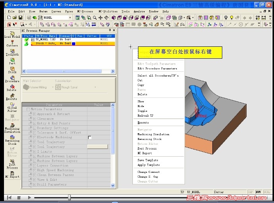274x203 pixels.
Task: Click the Stock icon in sidebar
Action: click(12, 70)
